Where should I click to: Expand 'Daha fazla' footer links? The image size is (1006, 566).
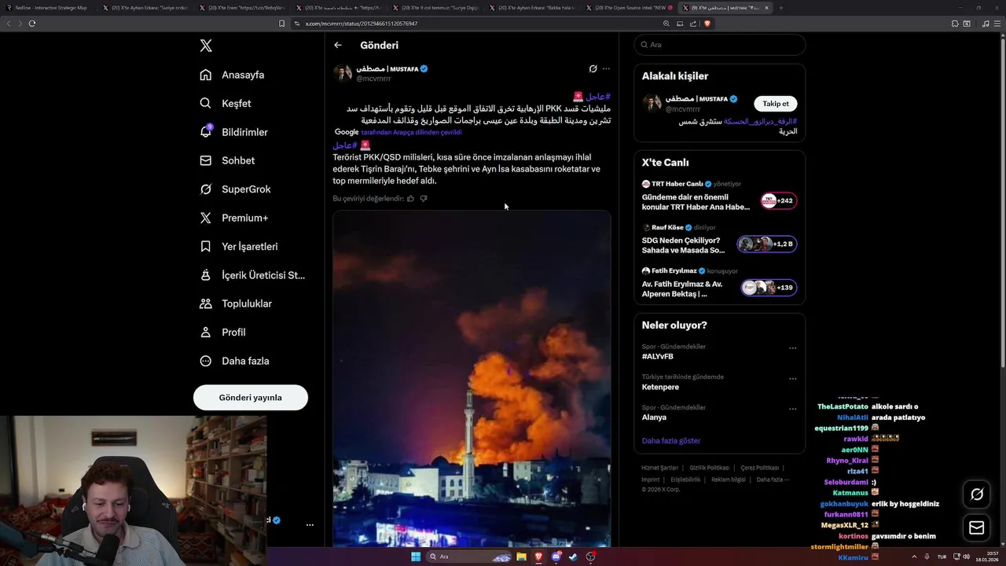pos(772,480)
